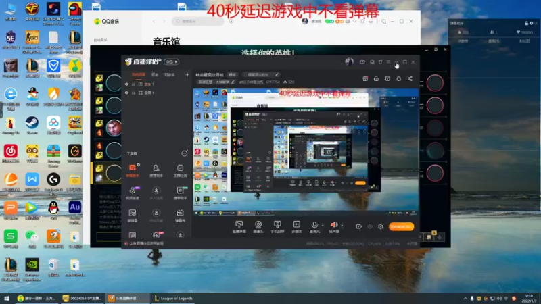Image resolution: width=541 pixels, height=304 pixels.
Task: Open the NVIDIA GeForce Experience desktop icon
Action: [x=32, y=269]
